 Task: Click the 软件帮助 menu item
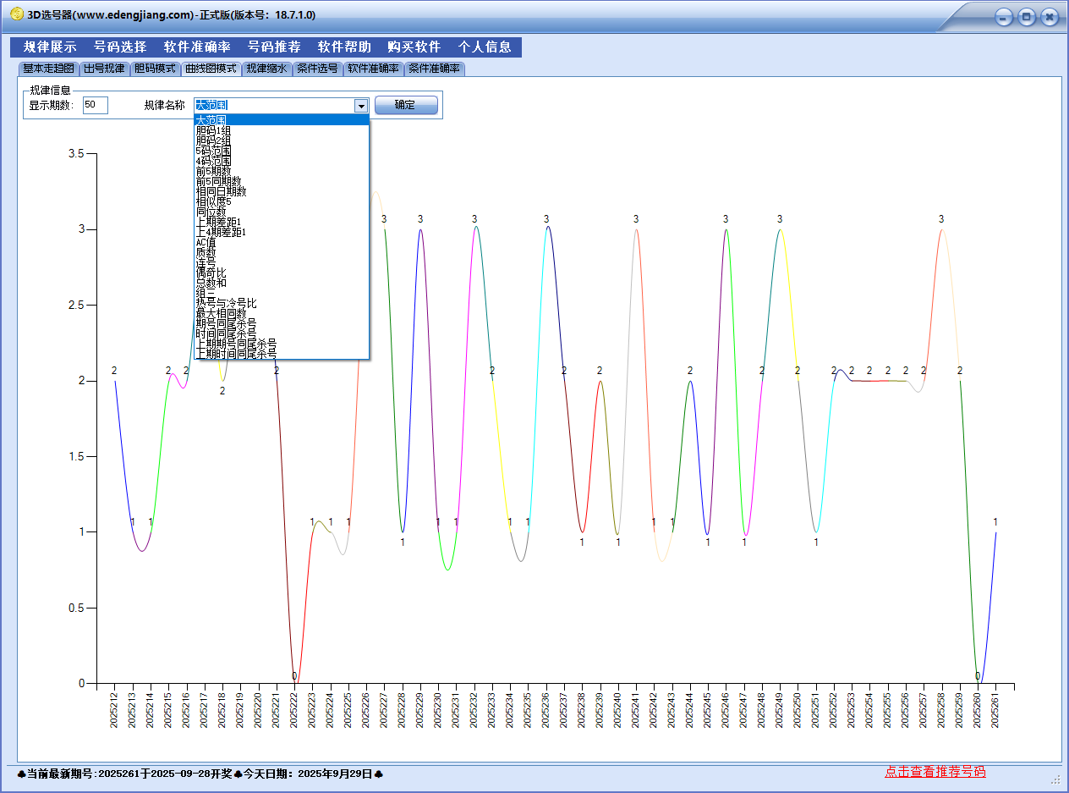pos(344,47)
